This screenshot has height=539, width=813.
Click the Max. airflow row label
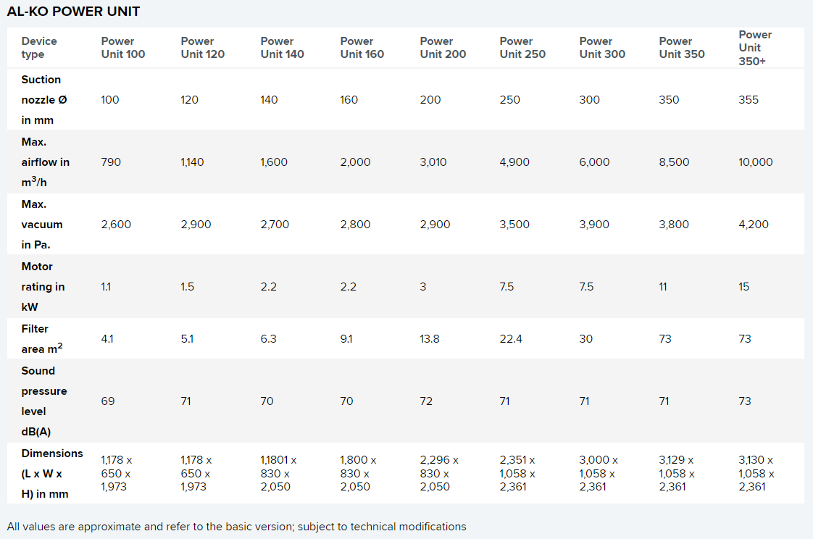[x=46, y=162]
